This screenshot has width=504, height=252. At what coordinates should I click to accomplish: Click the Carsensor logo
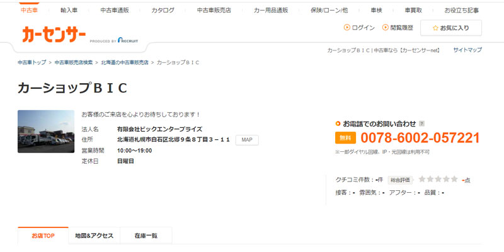click(x=54, y=35)
